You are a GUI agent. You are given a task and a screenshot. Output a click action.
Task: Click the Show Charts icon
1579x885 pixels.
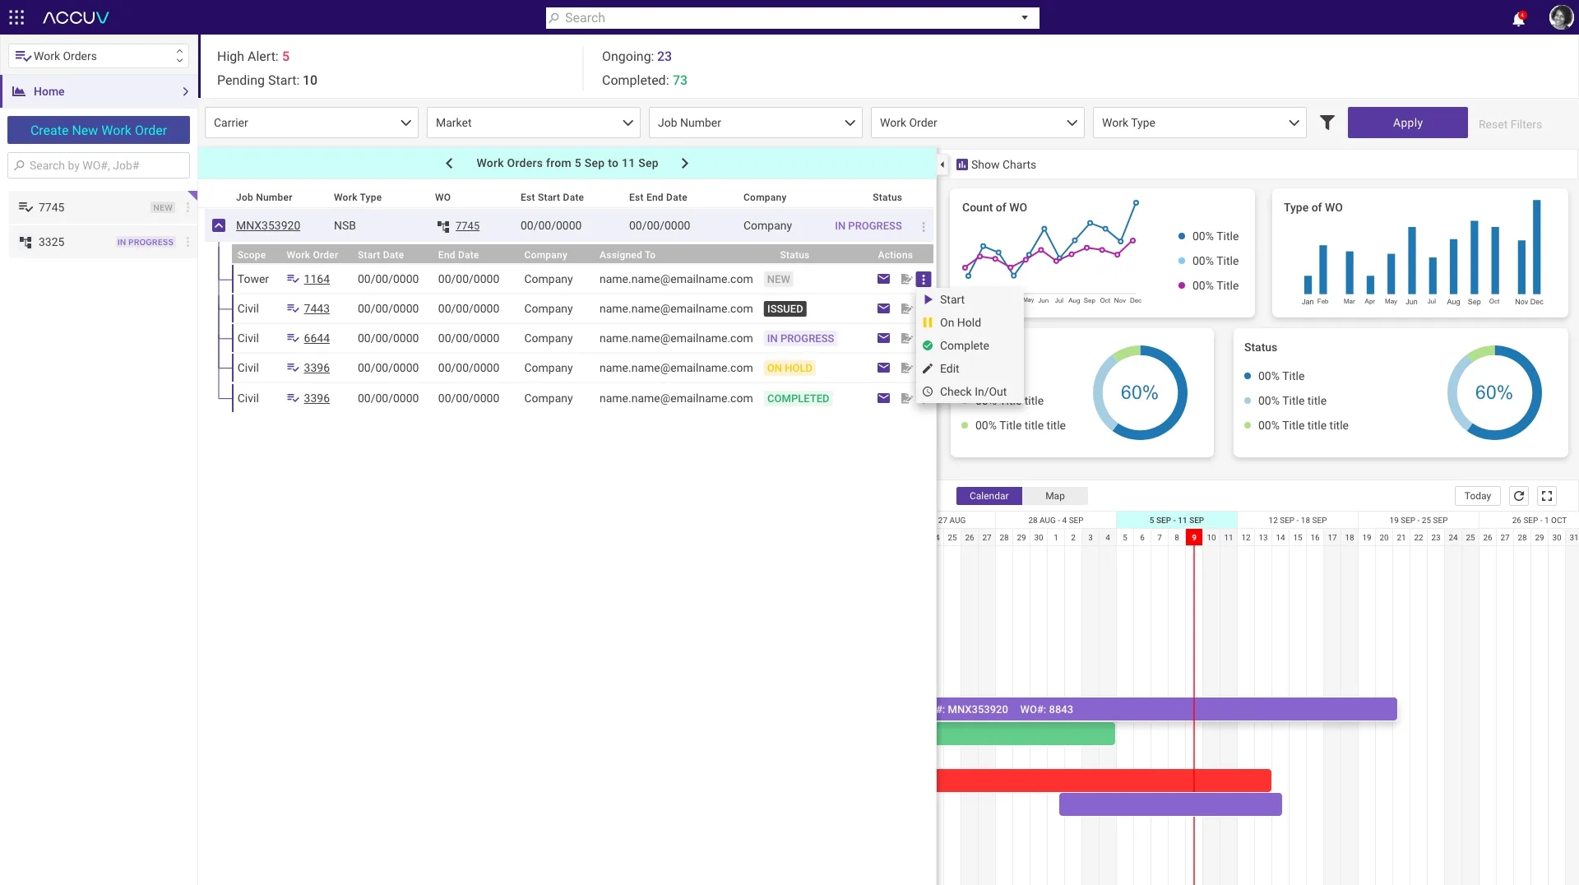[x=962, y=164]
